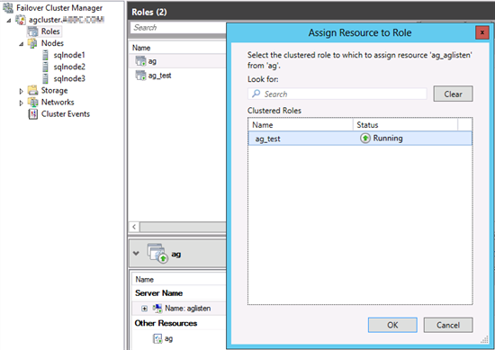Image resolution: width=495 pixels, height=350 pixels.
Task: Click the magnifier icon in Look for box
Action: click(256, 94)
